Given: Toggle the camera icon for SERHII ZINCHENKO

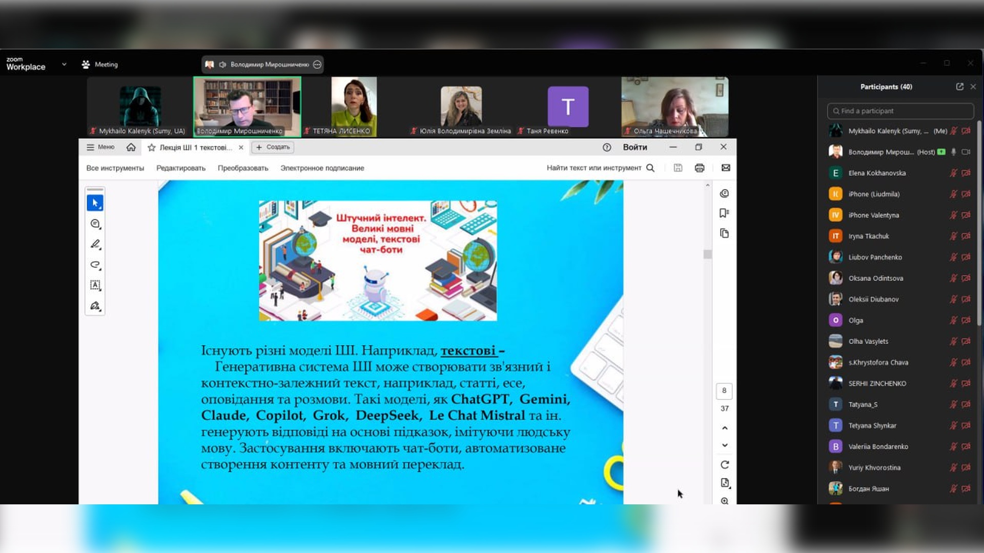Looking at the screenshot, I should 966,384.
